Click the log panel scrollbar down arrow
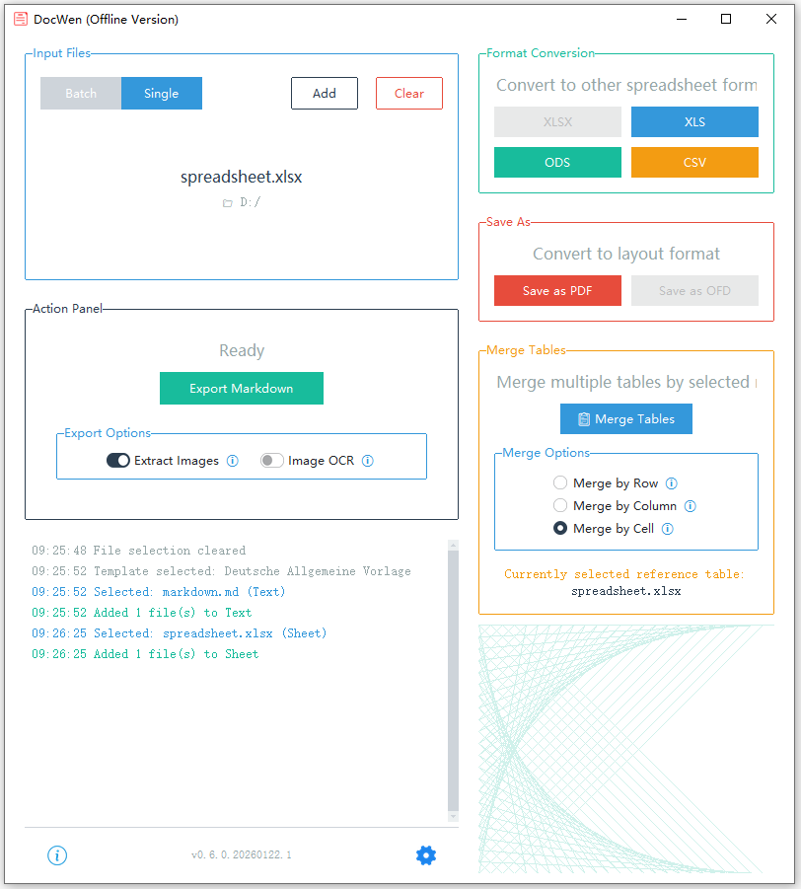The height and width of the screenshot is (889, 801). [x=454, y=817]
